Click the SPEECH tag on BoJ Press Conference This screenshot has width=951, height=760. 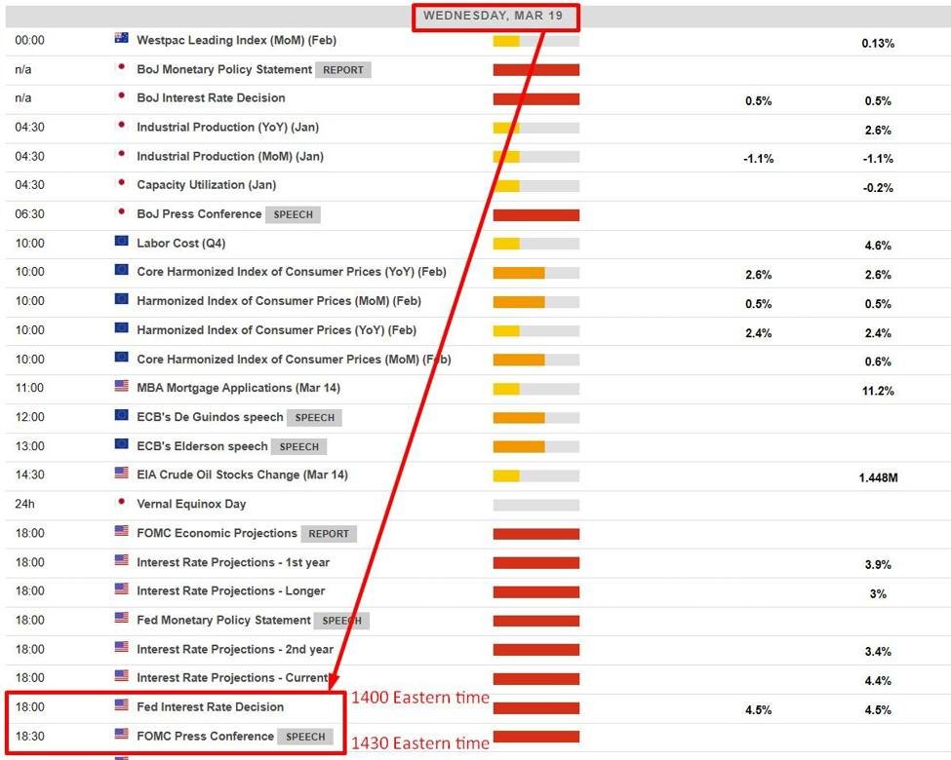[x=294, y=214]
